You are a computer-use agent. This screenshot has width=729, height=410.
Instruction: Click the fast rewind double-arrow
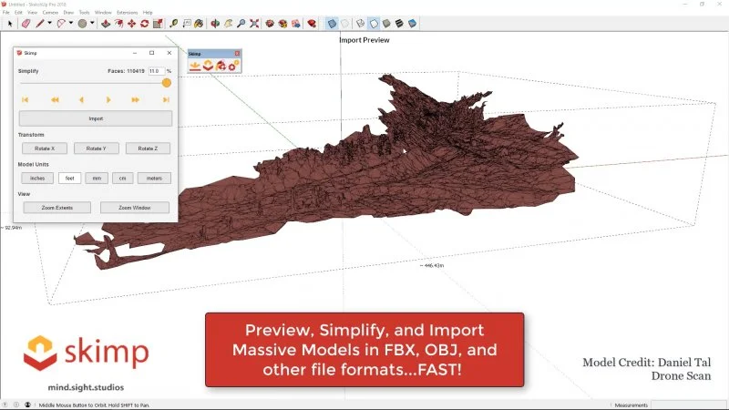tap(55, 99)
